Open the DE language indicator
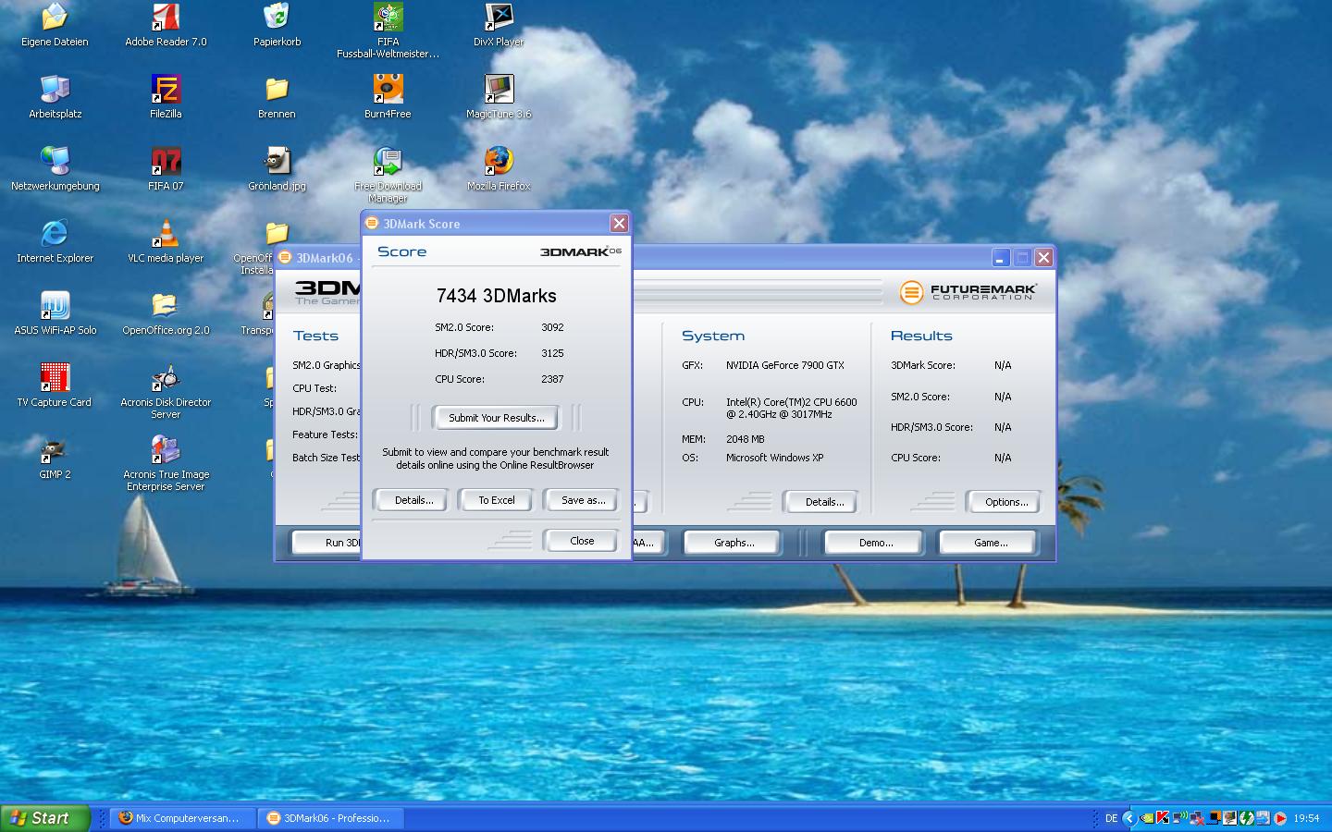Viewport: 1332px width, 832px height. pos(1111,818)
